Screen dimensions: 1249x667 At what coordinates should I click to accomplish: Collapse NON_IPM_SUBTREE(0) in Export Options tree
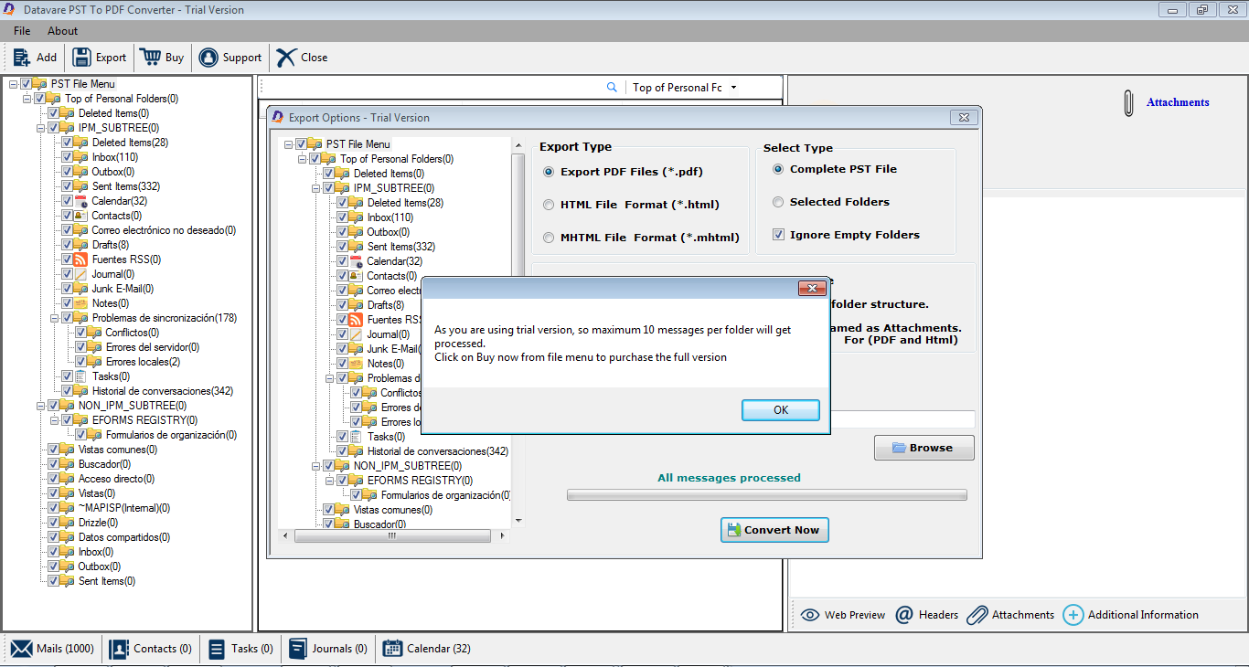315,466
